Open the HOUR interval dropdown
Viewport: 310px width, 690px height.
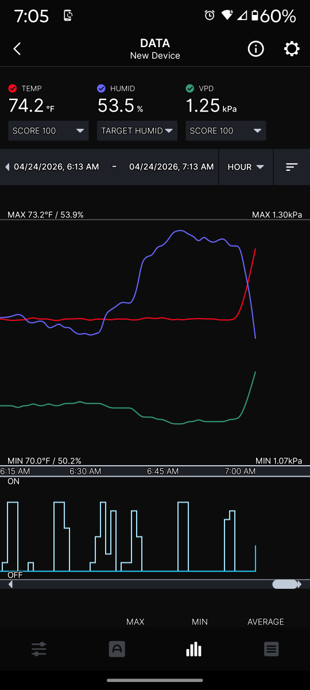[246, 167]
